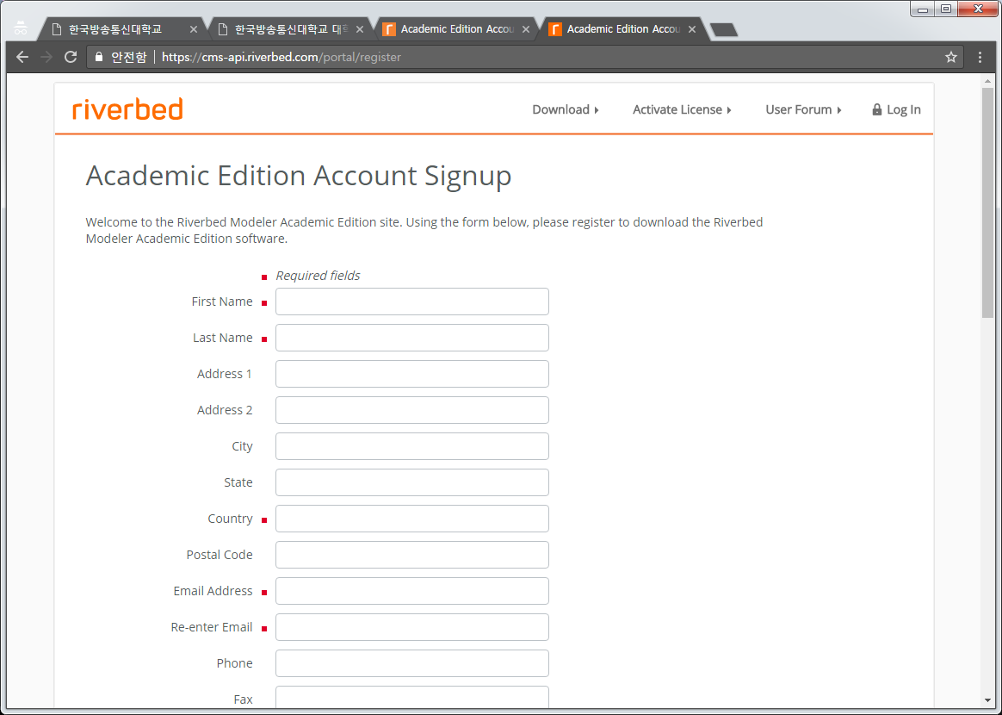Click the address bar URL

[x=281, y=57]
